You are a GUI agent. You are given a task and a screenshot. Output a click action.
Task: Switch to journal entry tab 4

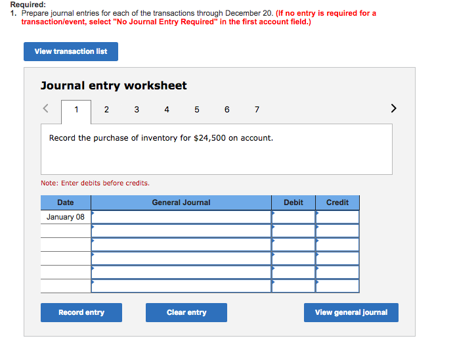pos(167,110)
